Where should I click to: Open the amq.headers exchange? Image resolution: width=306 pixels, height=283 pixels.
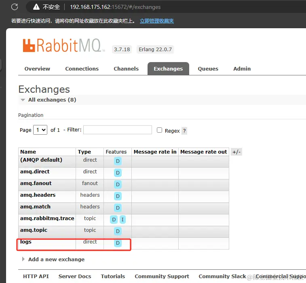pyautogui.click(x=38, y=195)
